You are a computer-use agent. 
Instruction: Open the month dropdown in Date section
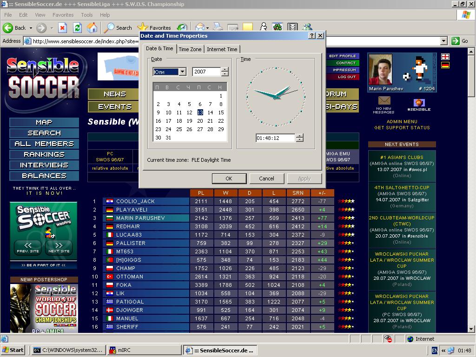coord(182,72)
